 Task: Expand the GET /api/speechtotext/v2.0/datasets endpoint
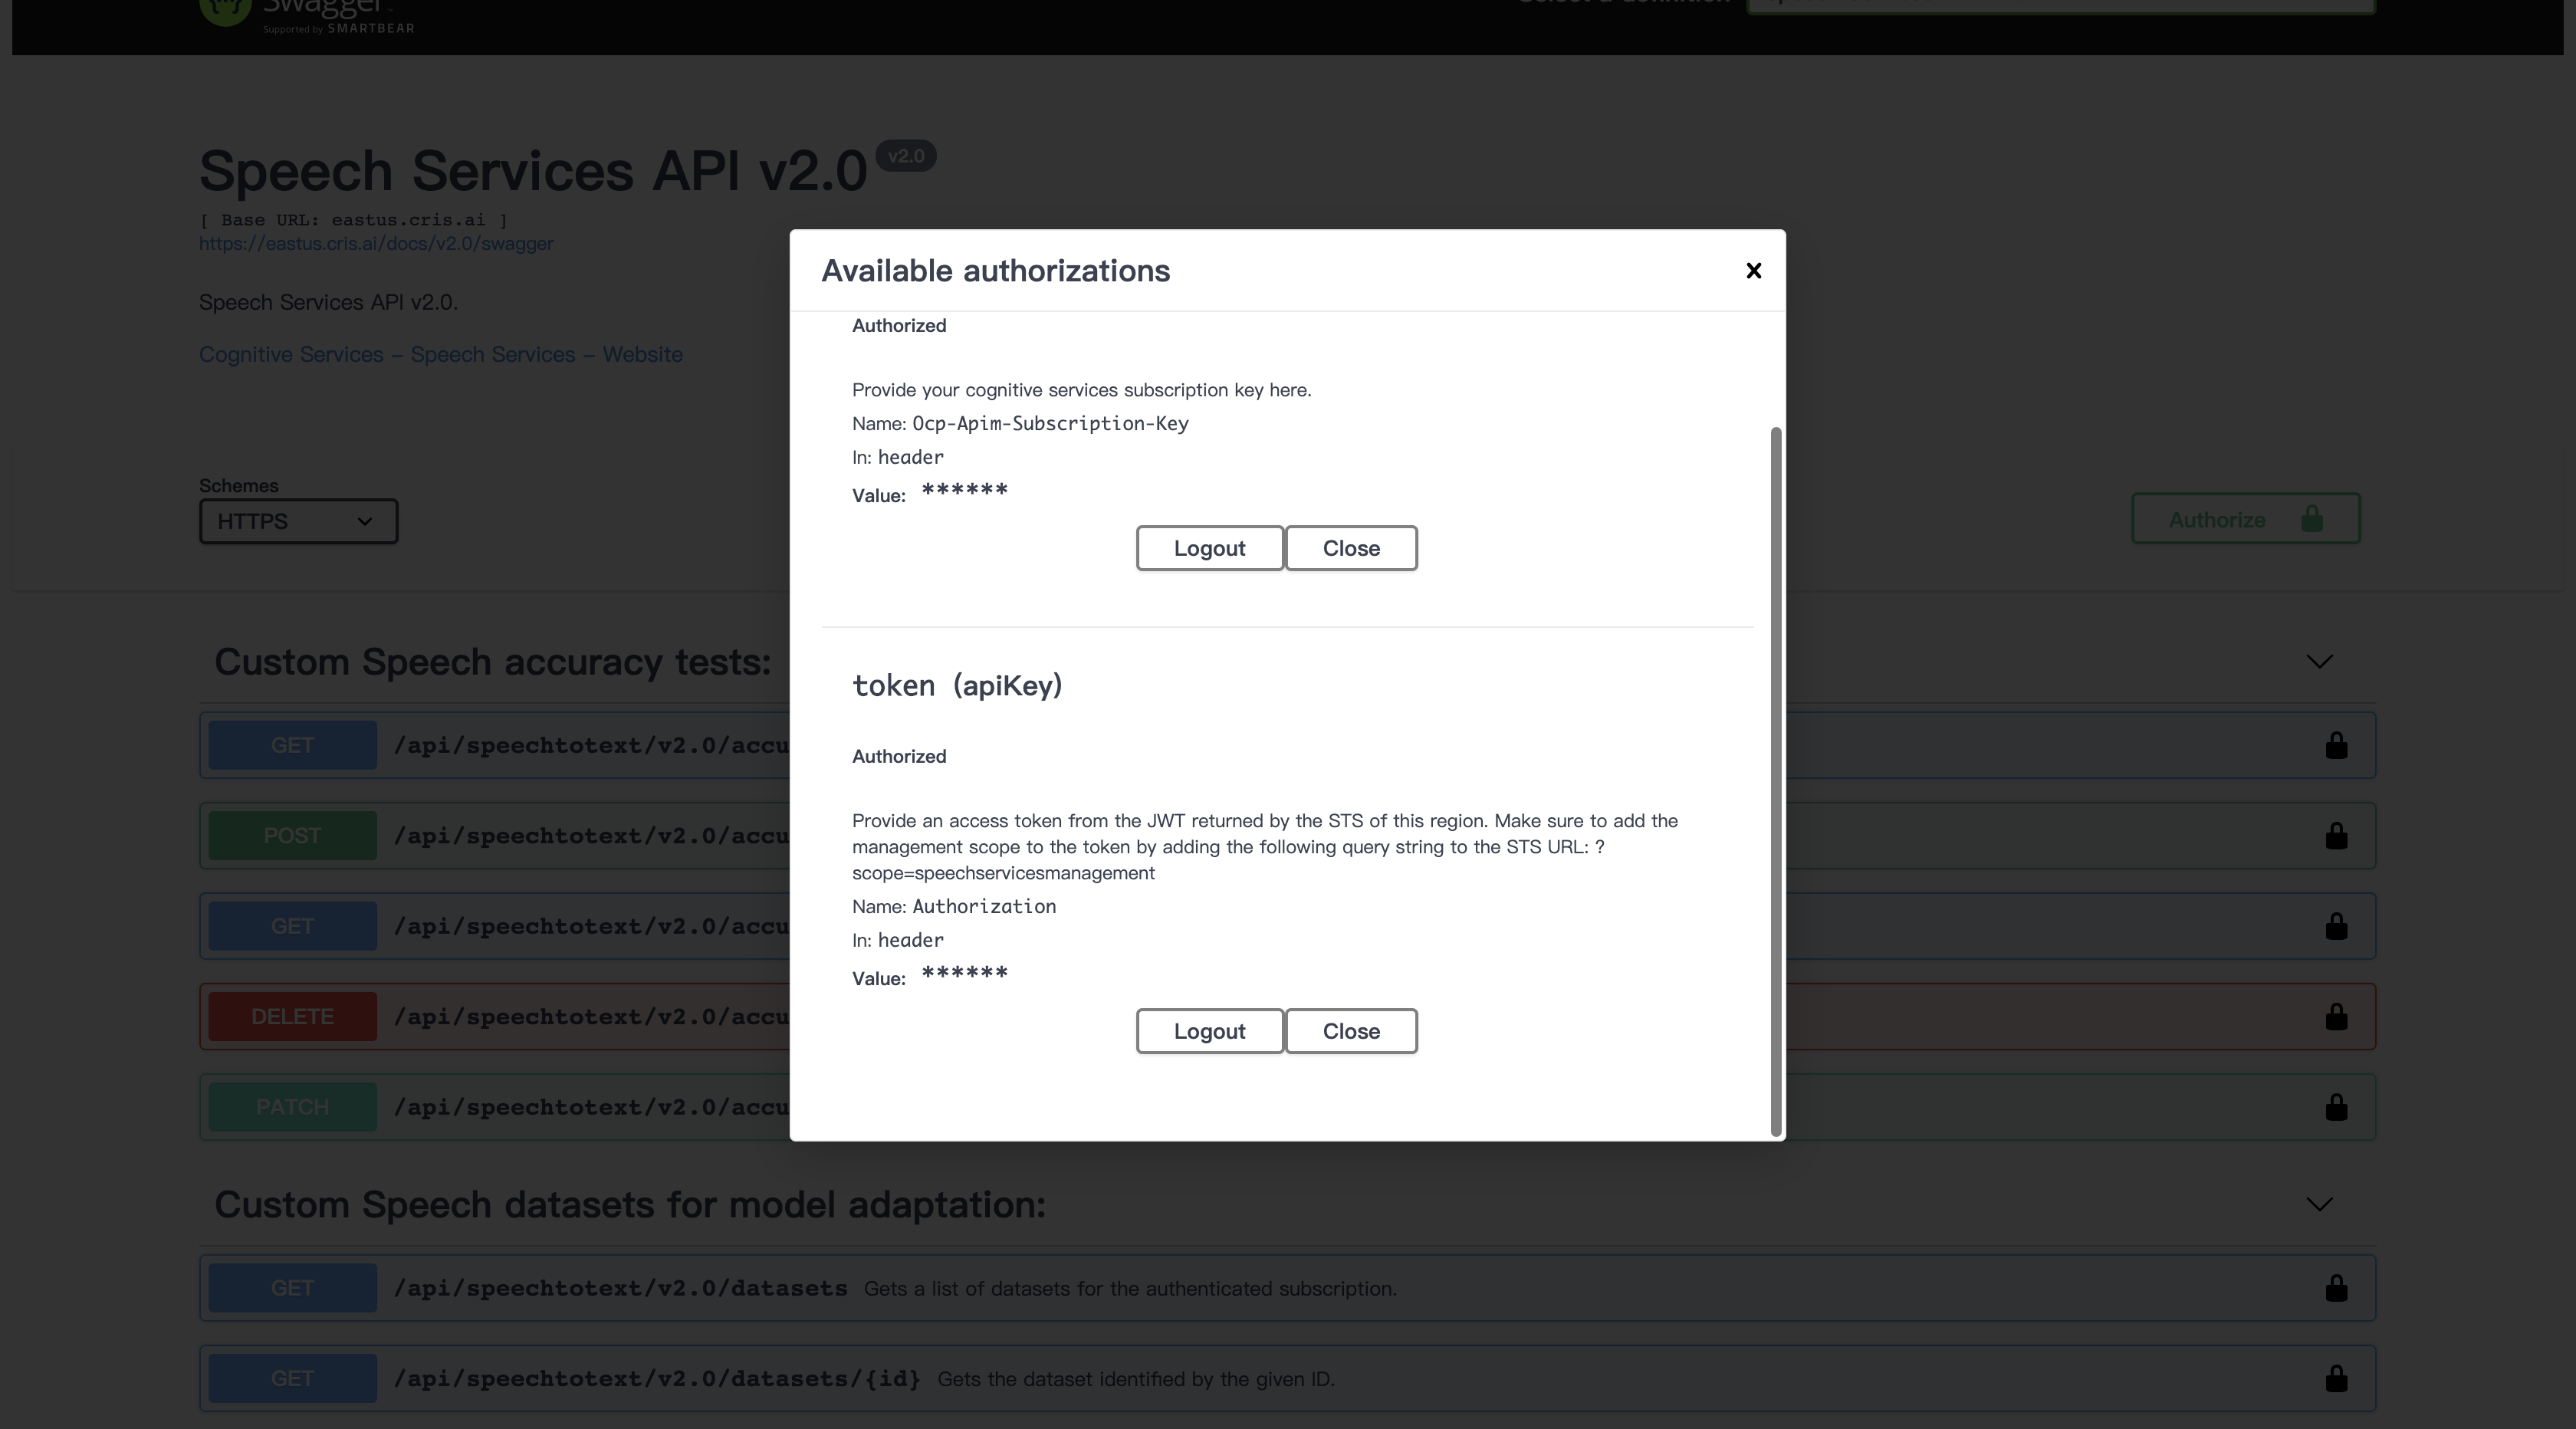620,1288
